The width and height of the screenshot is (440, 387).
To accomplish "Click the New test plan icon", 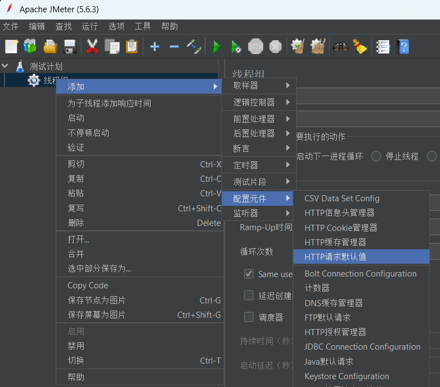I will (x=12, y=46).
